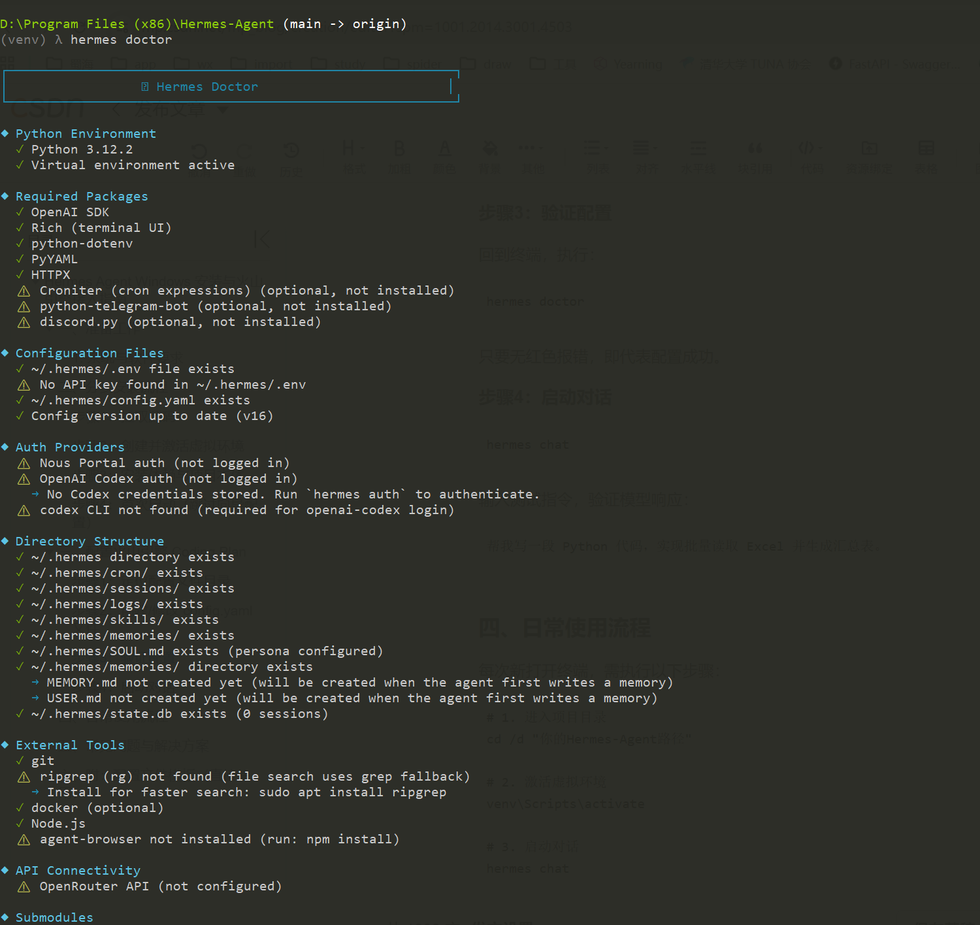Click the '~/.hermes/memories/ exists' line
Image resolution: width=980 pixels, height=925 pixels.
coord(133,636)
